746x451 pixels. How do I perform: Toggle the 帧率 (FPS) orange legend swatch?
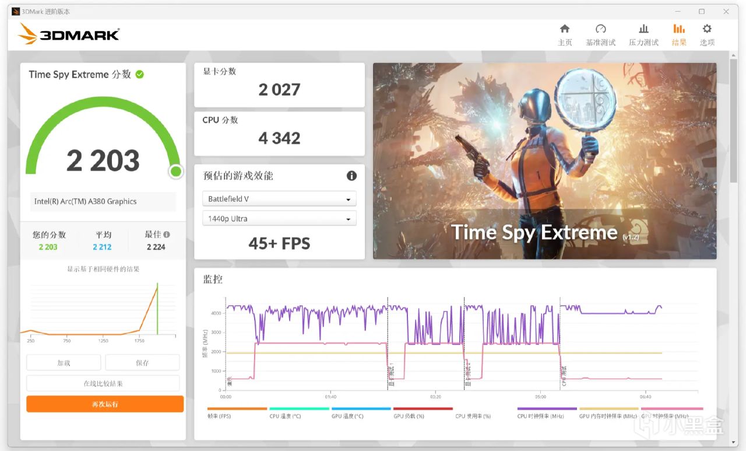[x=237, y=409]
